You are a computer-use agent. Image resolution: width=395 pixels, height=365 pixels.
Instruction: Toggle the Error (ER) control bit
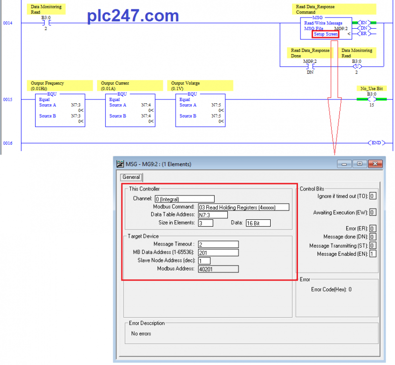pos(373,229)
